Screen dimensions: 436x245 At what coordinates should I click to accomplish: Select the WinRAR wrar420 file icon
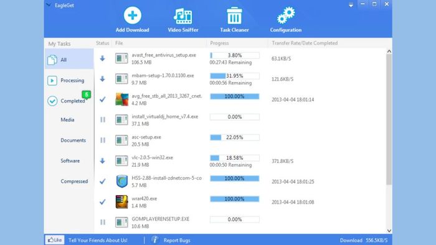122,201
